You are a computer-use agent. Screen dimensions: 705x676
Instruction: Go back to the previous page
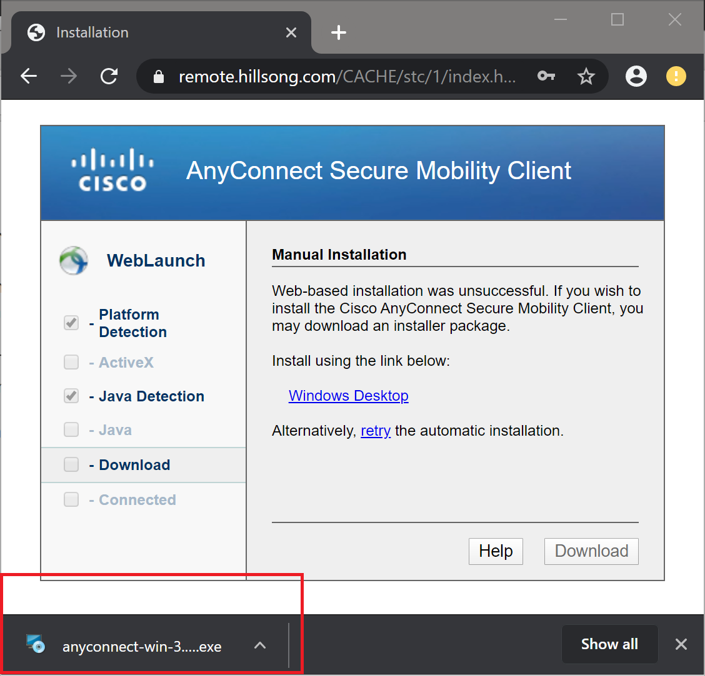[x=29, y=76]
